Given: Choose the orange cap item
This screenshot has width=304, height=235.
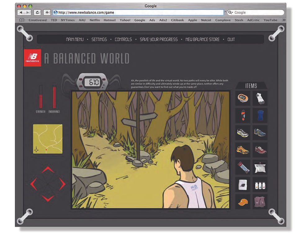Looking at the screenshot, I should (243, 202).
